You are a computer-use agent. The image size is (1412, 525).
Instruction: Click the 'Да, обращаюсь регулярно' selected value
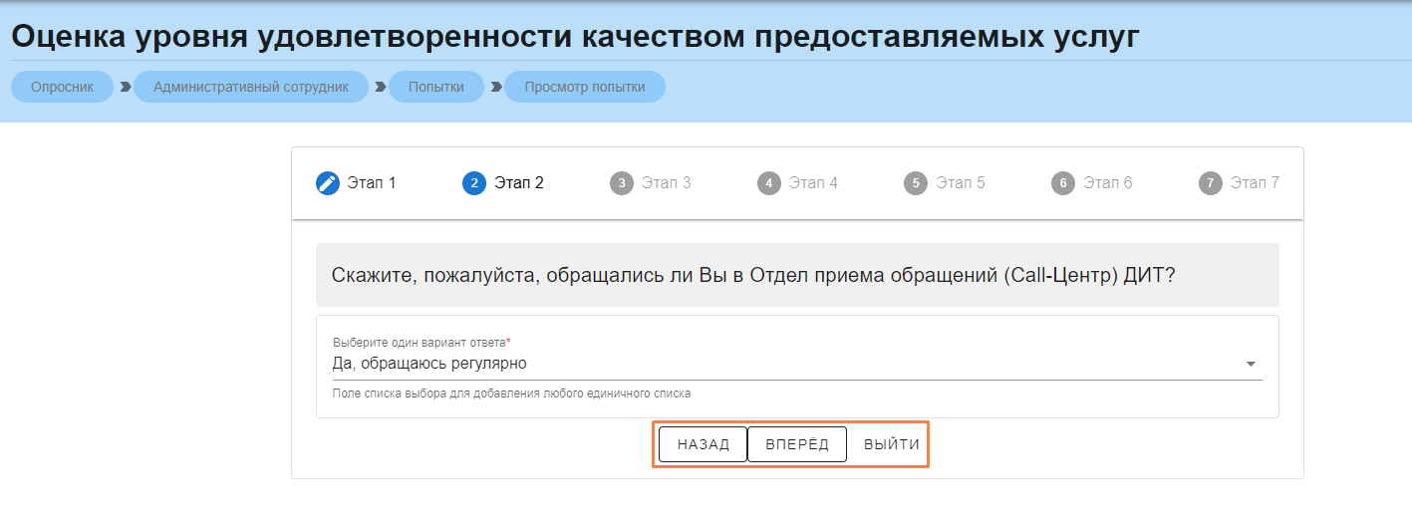pos(429,364)
